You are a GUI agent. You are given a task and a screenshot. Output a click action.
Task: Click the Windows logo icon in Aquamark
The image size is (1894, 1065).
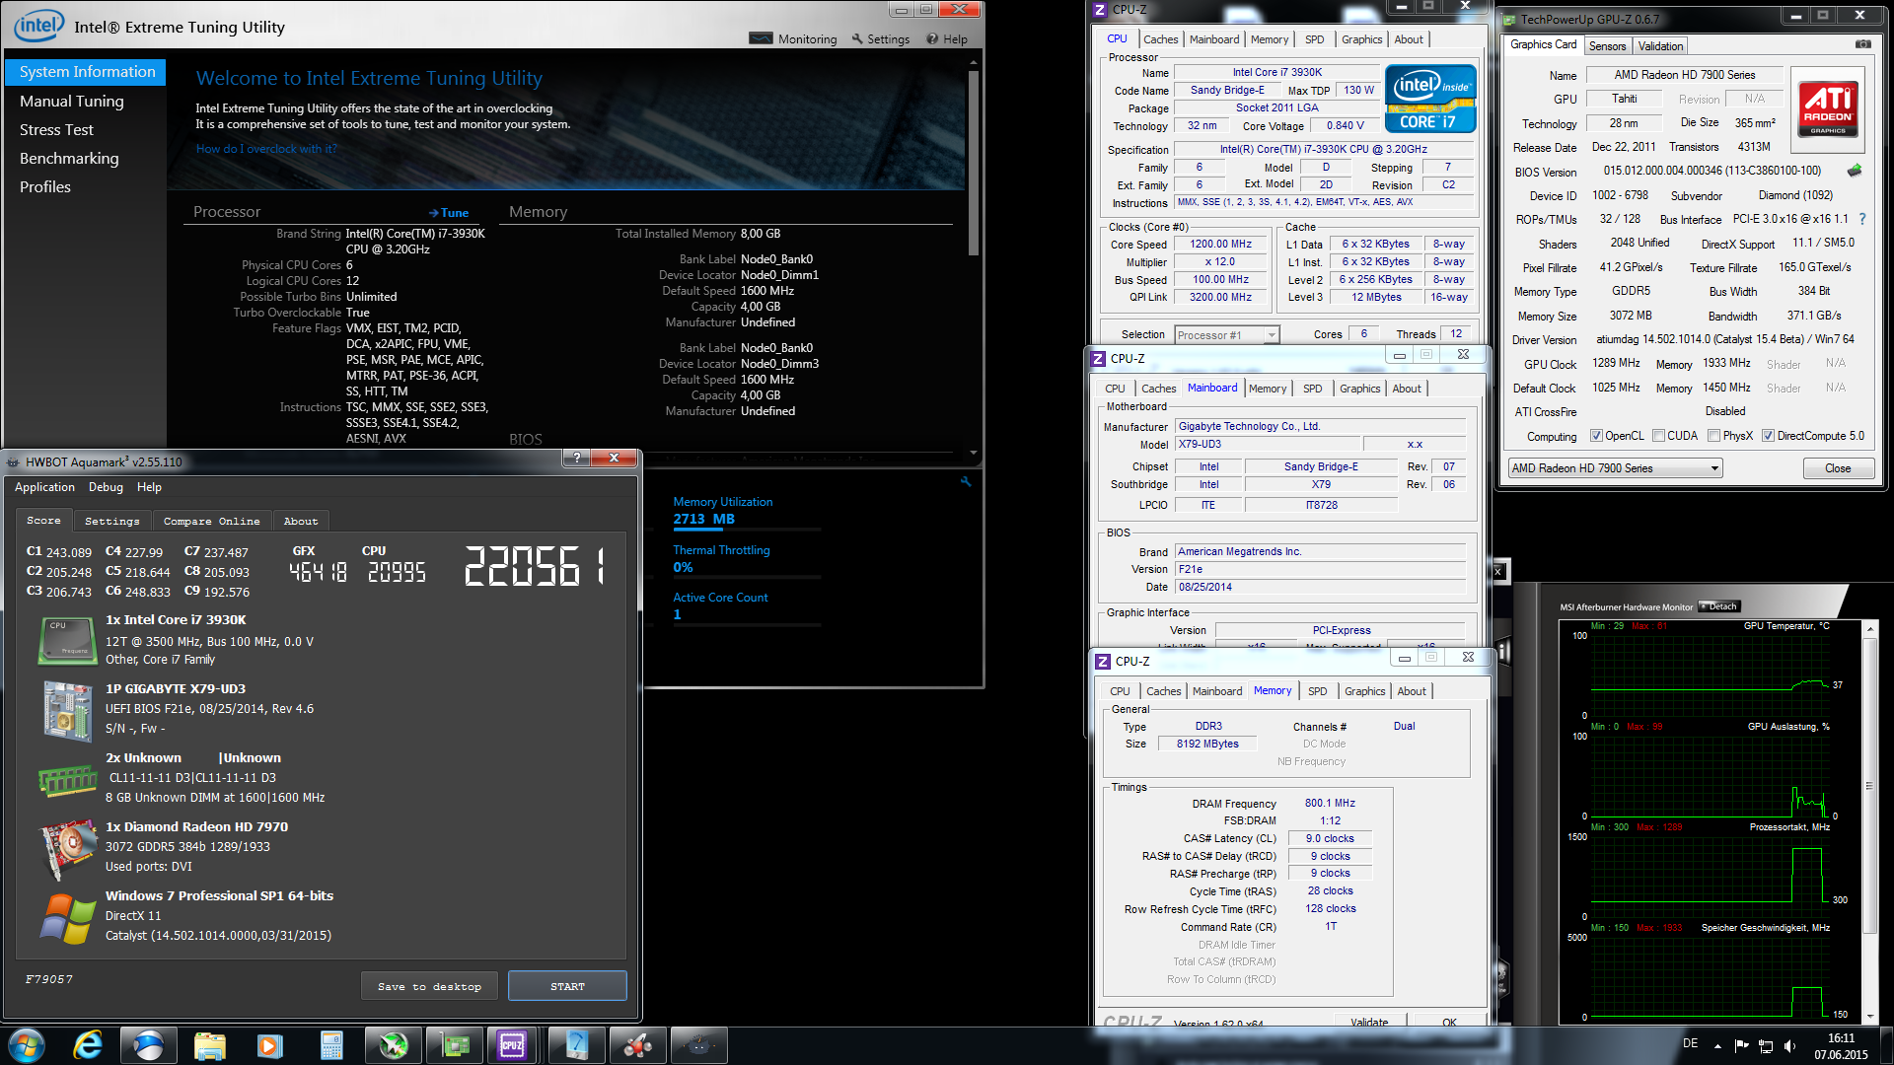click(x=67, y=918)
